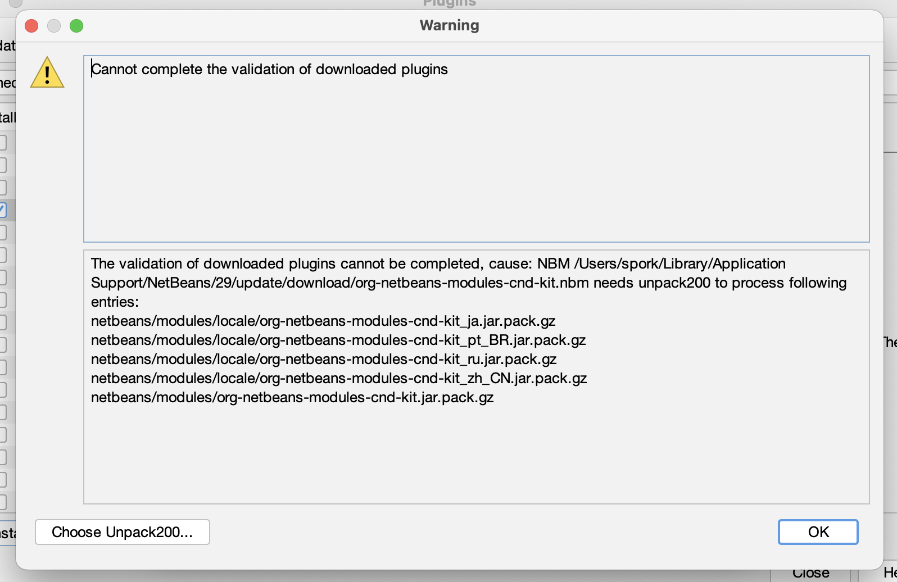This screenshot has width=897, height=582.
Task: Click the cnd-kit_pt_BR.jar.pack.gz entry line
Action: tap(338, 340)
